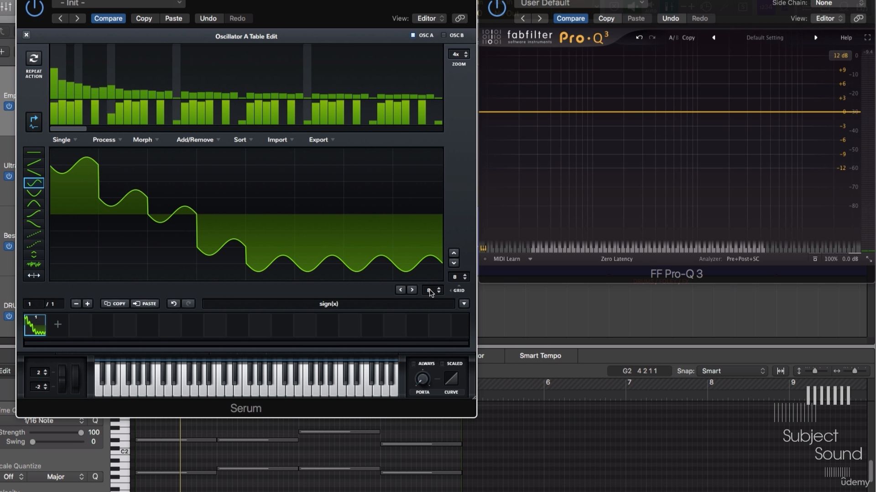Screen dimensions: 876x492
Task: Switch to the Smart Tempo tab
Action: point(541,356)
